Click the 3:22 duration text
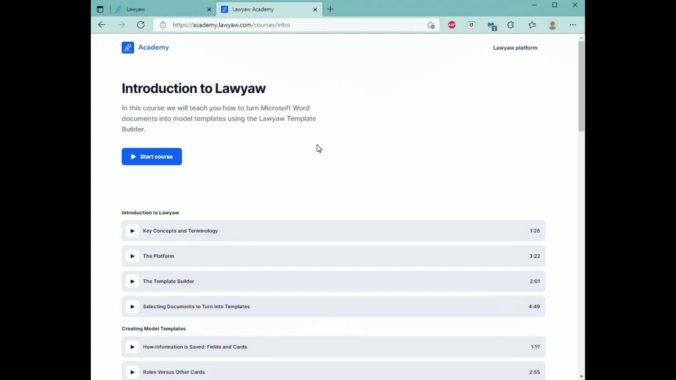 pyautogui.click(x=534, y=256)
